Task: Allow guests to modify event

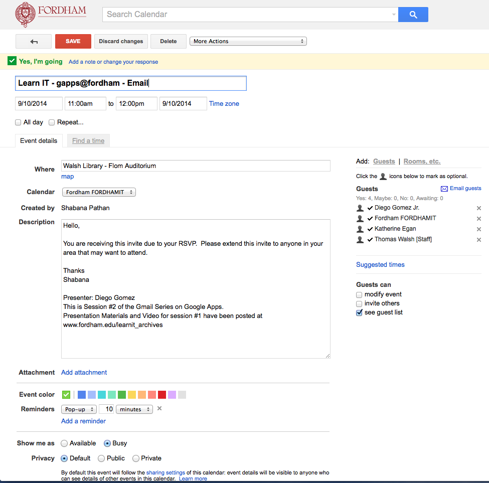Action: (359, 294)
